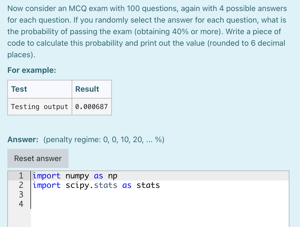
Task: Click line number 4 in the gutter
Action: (20, 204)
